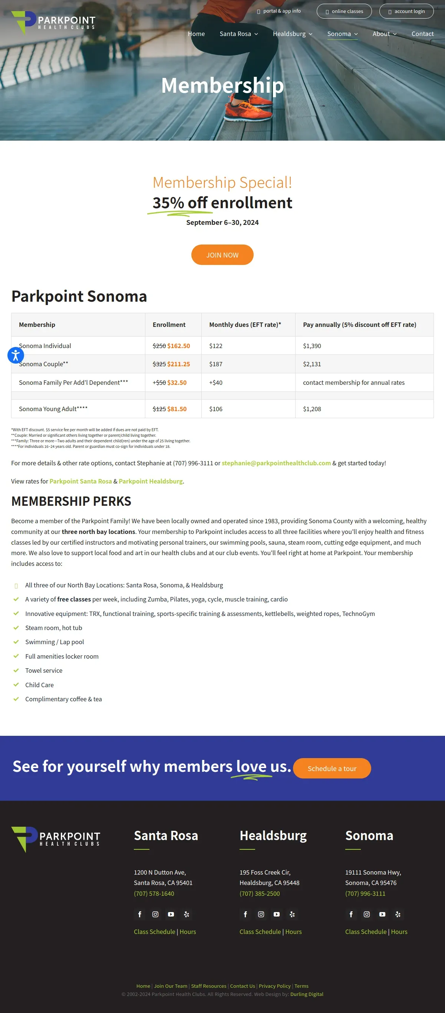445x1013 pixels.
Task: Expand the Santa Rosa navigation dropdown
Action: click(238, 34)
